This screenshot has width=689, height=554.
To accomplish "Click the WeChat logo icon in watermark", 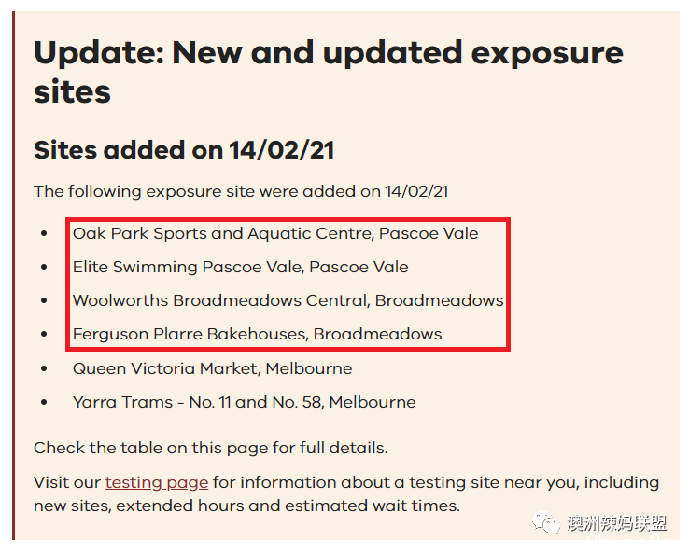I will point(546,522).
